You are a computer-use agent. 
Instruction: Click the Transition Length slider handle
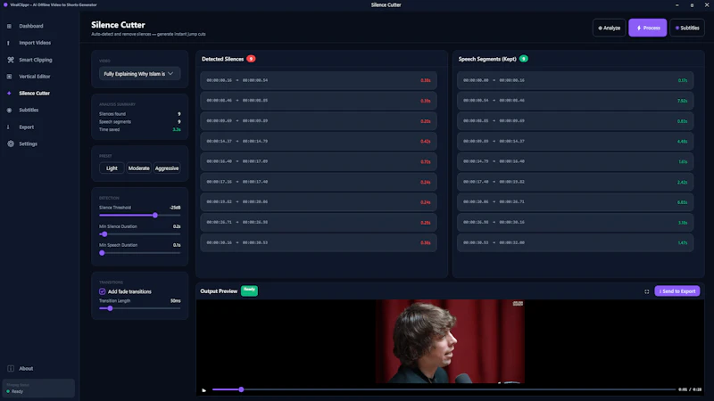tap(110, 308)
